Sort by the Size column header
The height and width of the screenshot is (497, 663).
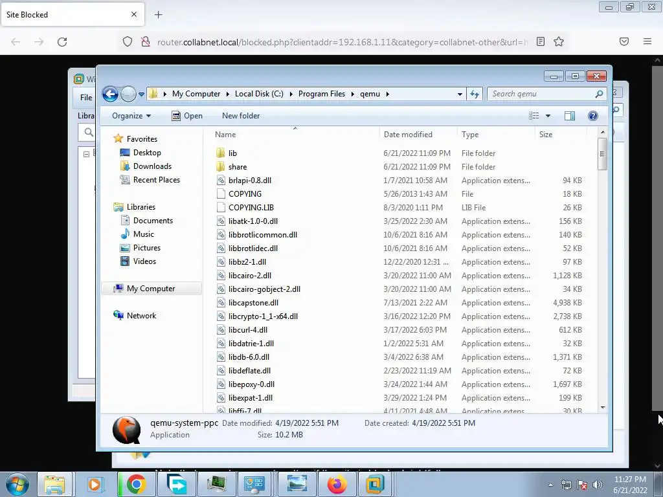[545, 135]
